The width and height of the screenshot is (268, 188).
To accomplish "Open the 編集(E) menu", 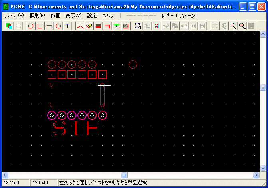I will (x=37, y=15).
